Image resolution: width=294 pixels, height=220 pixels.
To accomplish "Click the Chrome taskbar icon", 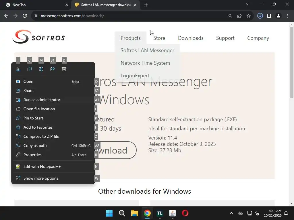I will tap(147, 213).
